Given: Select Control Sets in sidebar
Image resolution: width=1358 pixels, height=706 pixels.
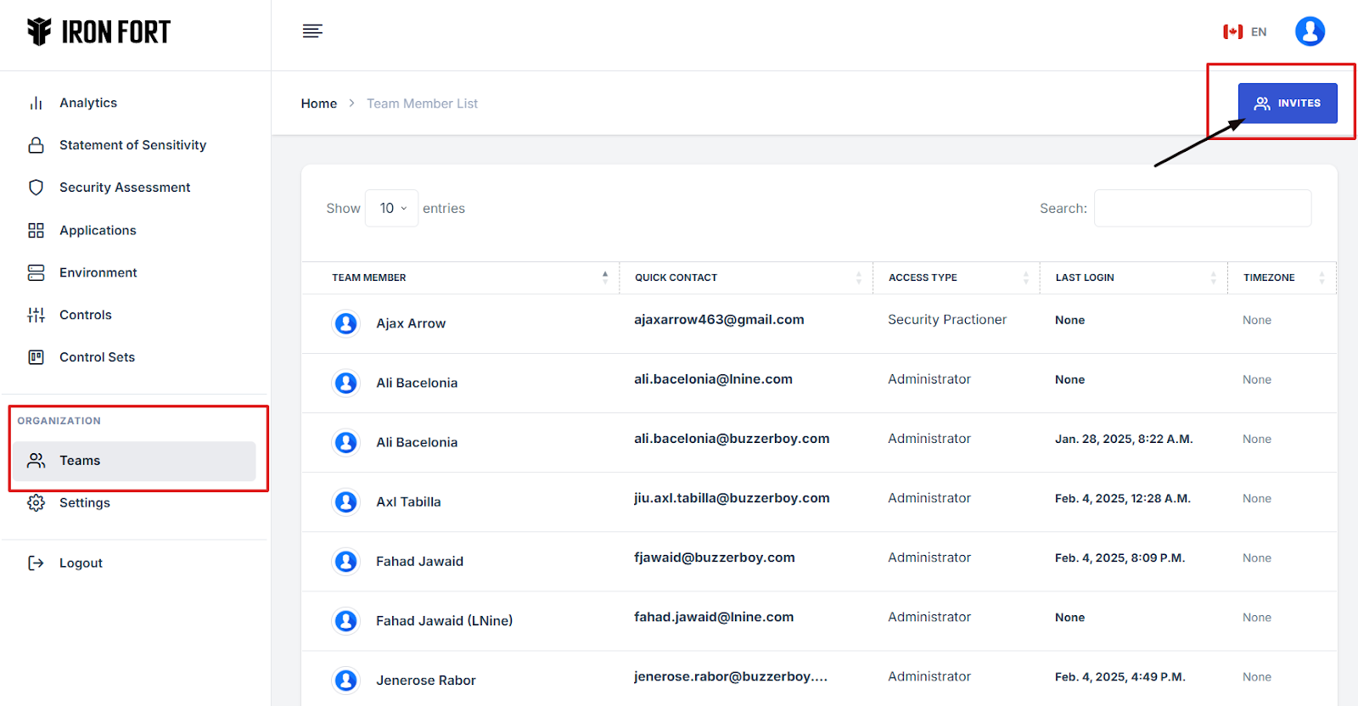Looking at the screenshot, I should click(97, 357).
